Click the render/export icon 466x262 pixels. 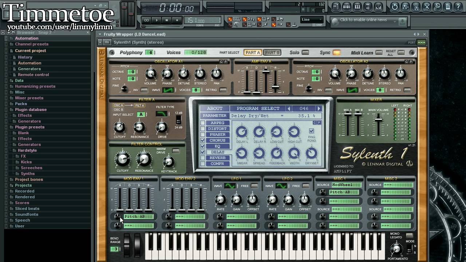click(x=416, y=7)
